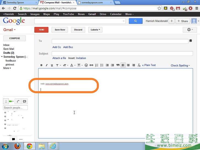Open the pintrest label
The width and height of the screenshot is (200, 150).
pyautogui.click(x=10, y=65)
